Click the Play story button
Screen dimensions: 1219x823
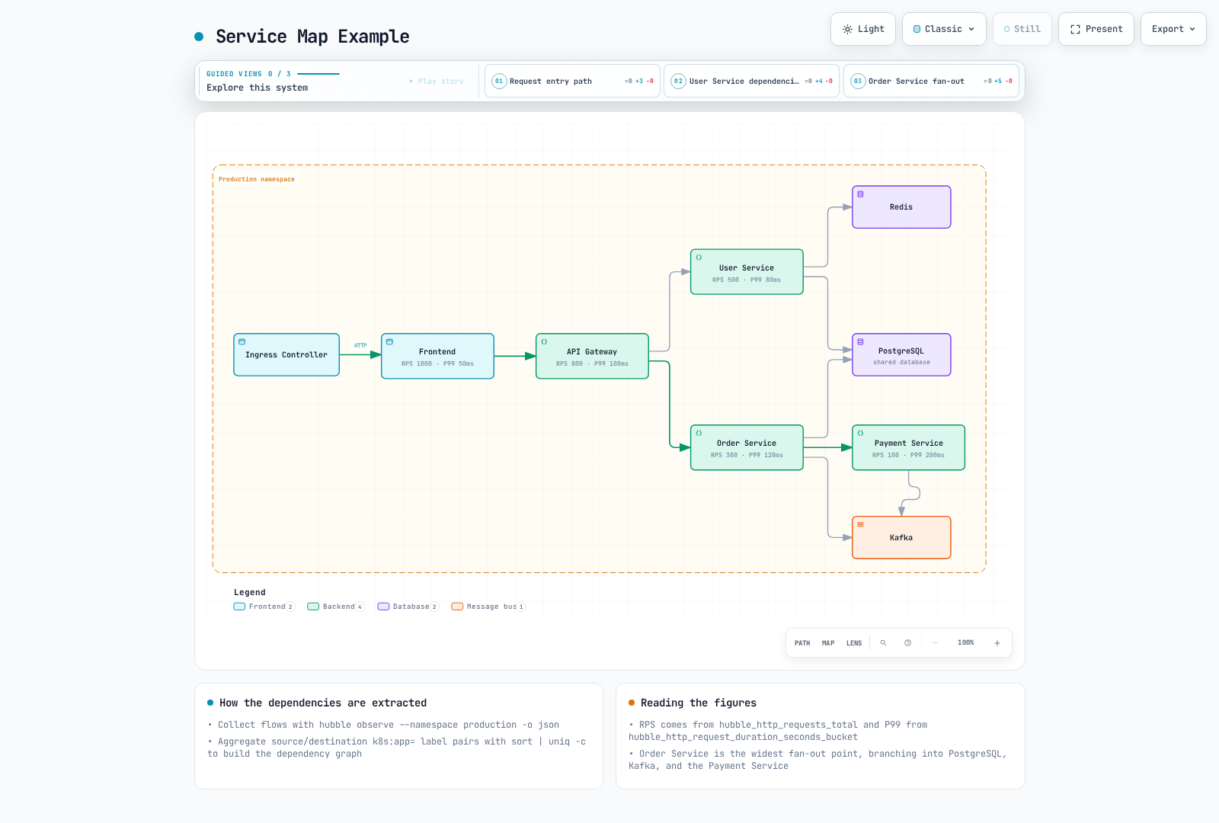[x=437, y=82]
